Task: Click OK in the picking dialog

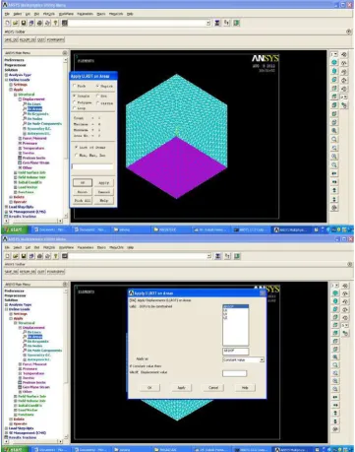Action: 83,182
